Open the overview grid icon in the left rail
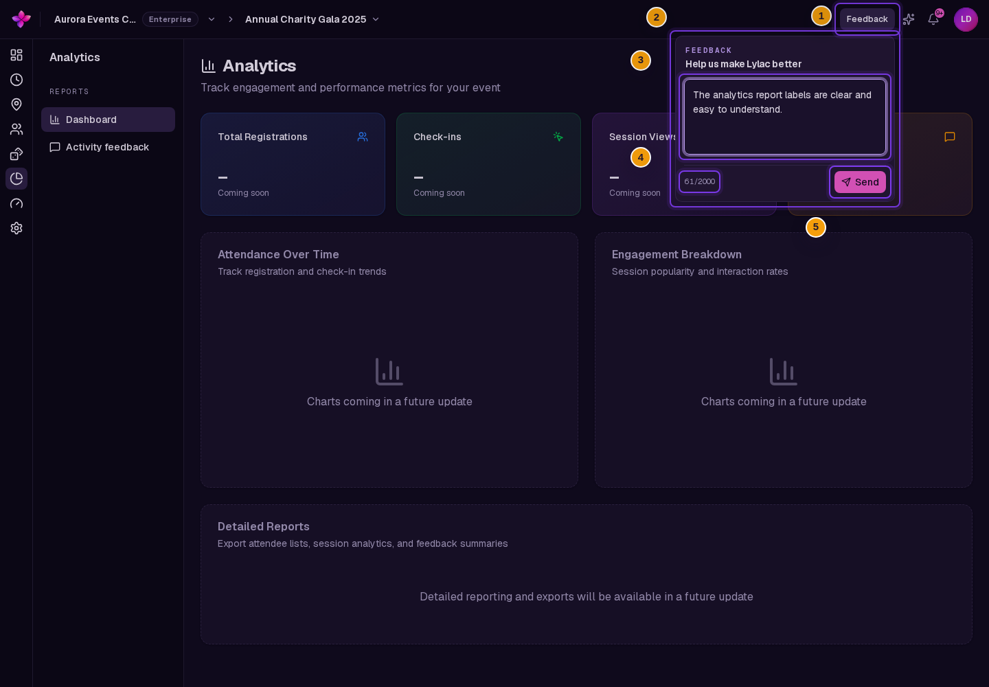Viewport: 989px width, 687px height. click(16, 55)
